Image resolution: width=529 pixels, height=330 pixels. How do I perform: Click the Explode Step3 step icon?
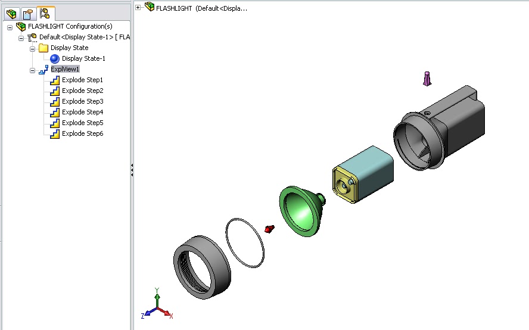55,102
